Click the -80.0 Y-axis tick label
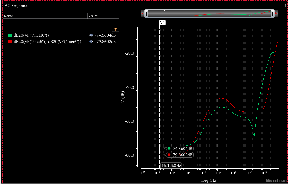The height and width of the screenshot is (184, 288). point(130,155)
